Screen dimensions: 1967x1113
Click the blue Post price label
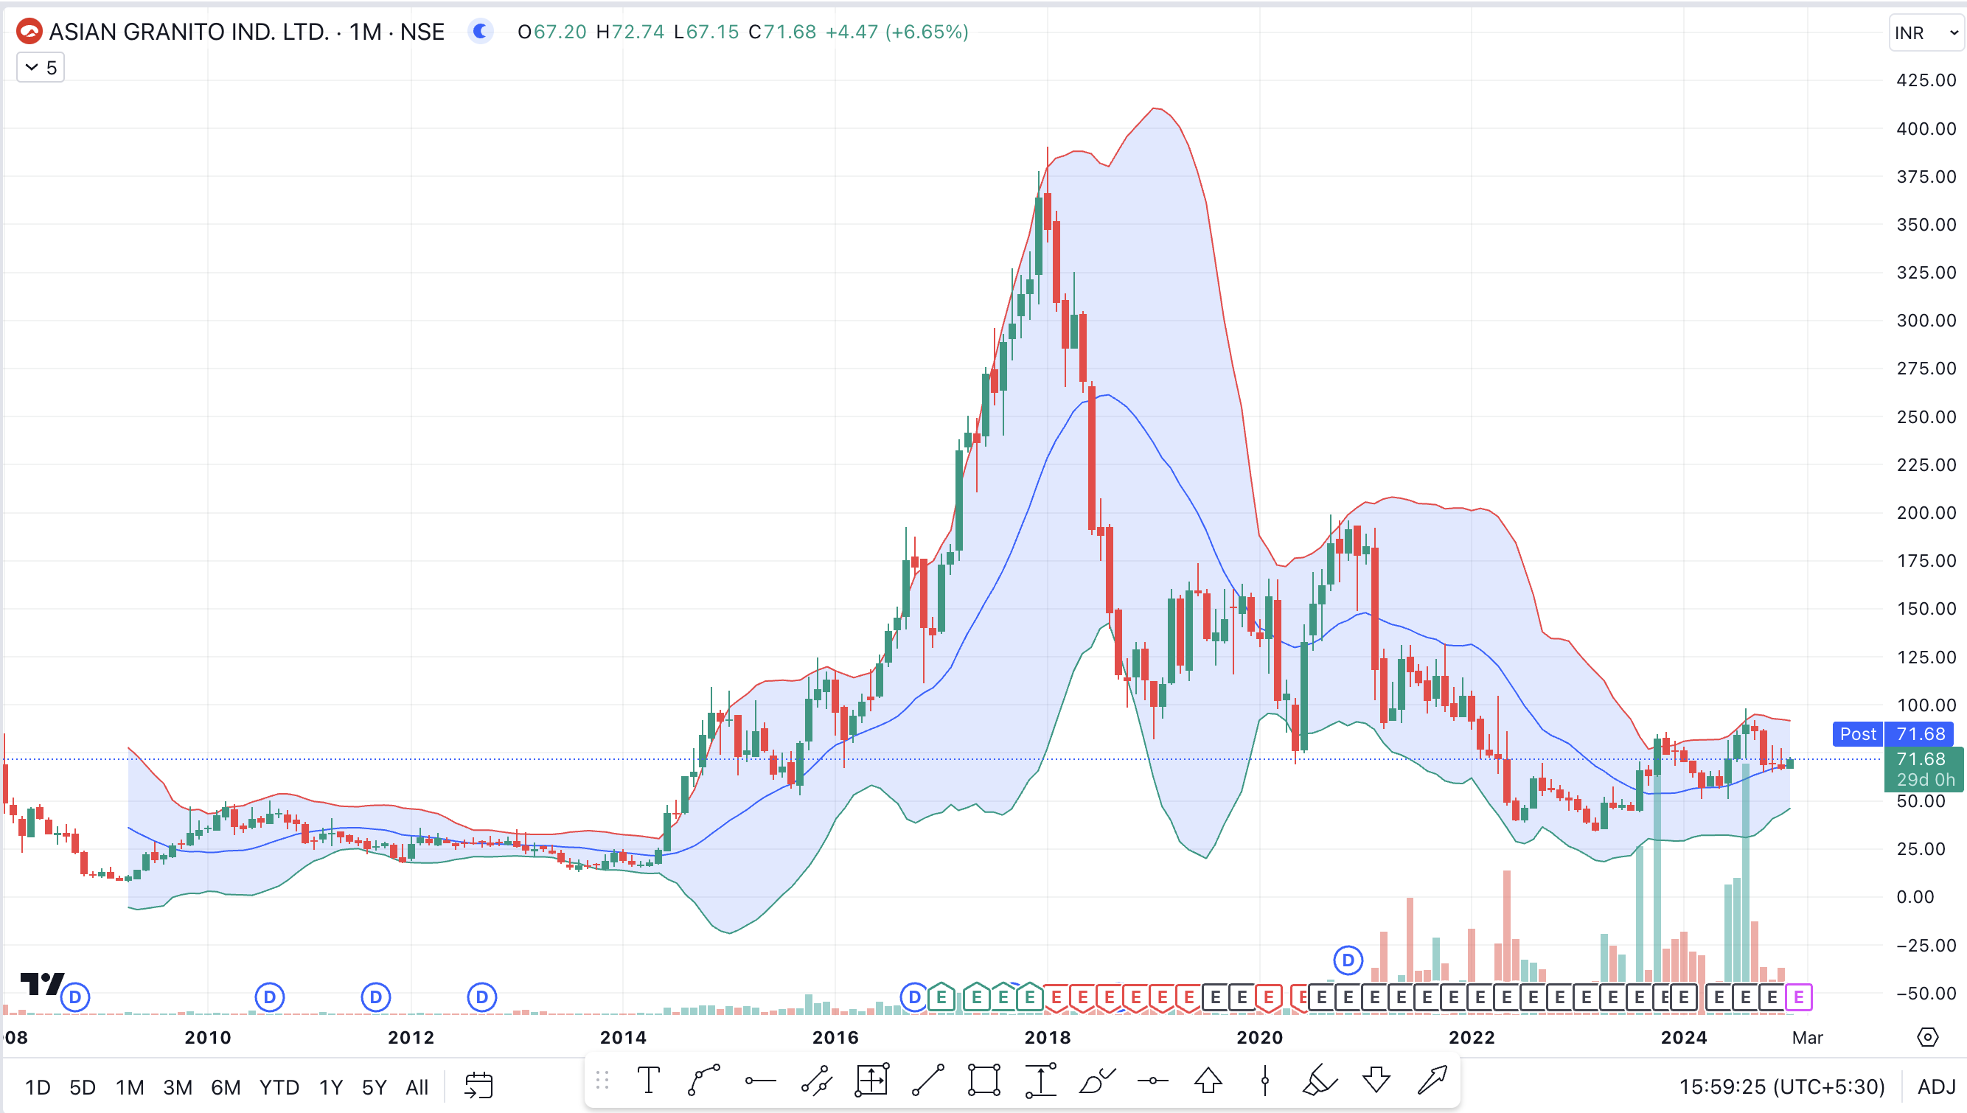pyautogui.click(x=1858, y=734)
